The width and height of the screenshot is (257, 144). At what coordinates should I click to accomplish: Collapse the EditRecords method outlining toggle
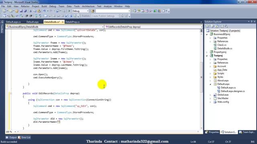(11, 93)
